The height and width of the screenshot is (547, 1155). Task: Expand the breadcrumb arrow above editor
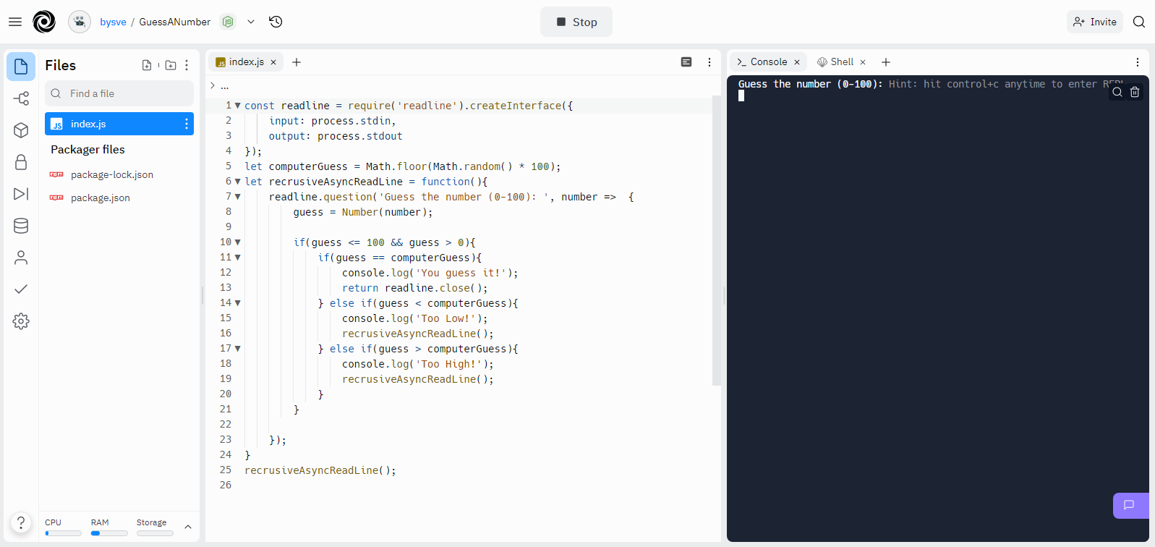(x=213, y=85)
